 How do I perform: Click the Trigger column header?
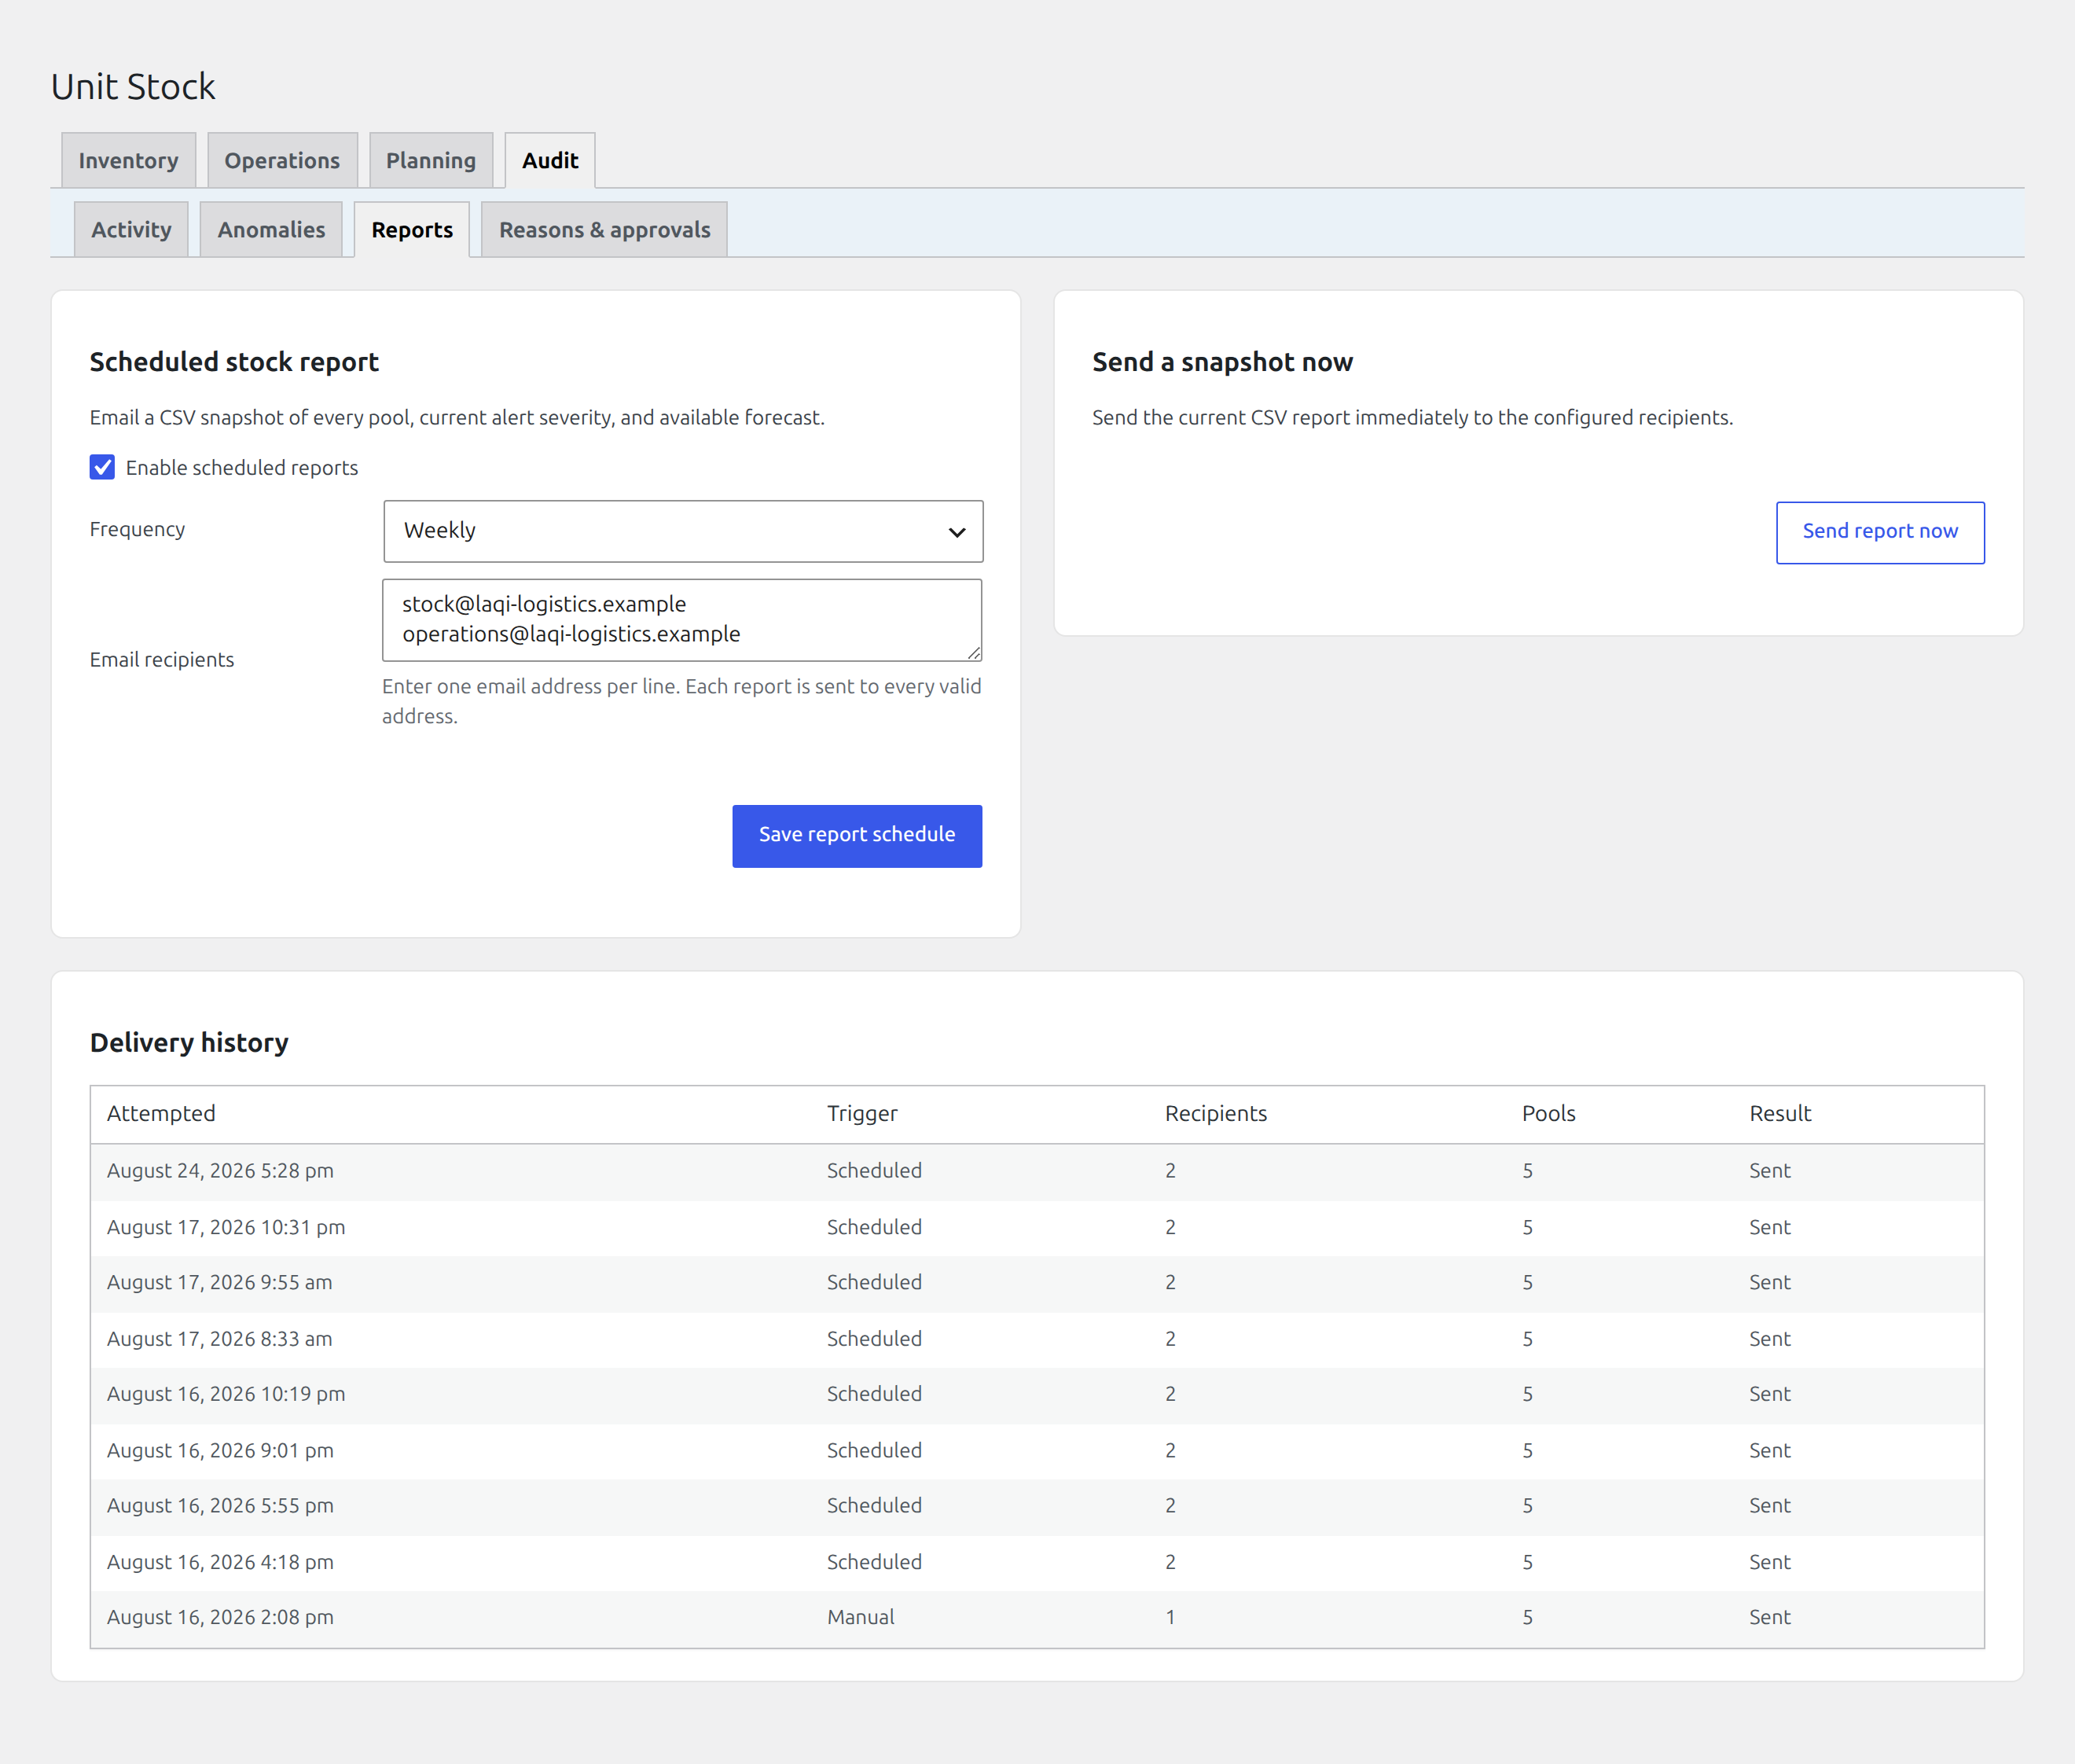[862, 1114]
